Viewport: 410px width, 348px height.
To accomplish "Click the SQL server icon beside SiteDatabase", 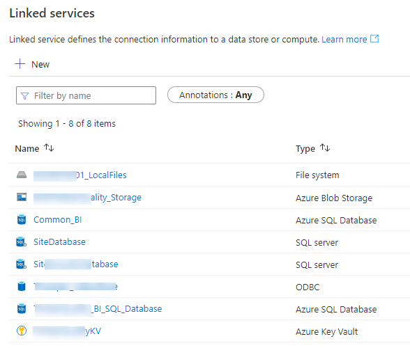I will tap(22, 242).
